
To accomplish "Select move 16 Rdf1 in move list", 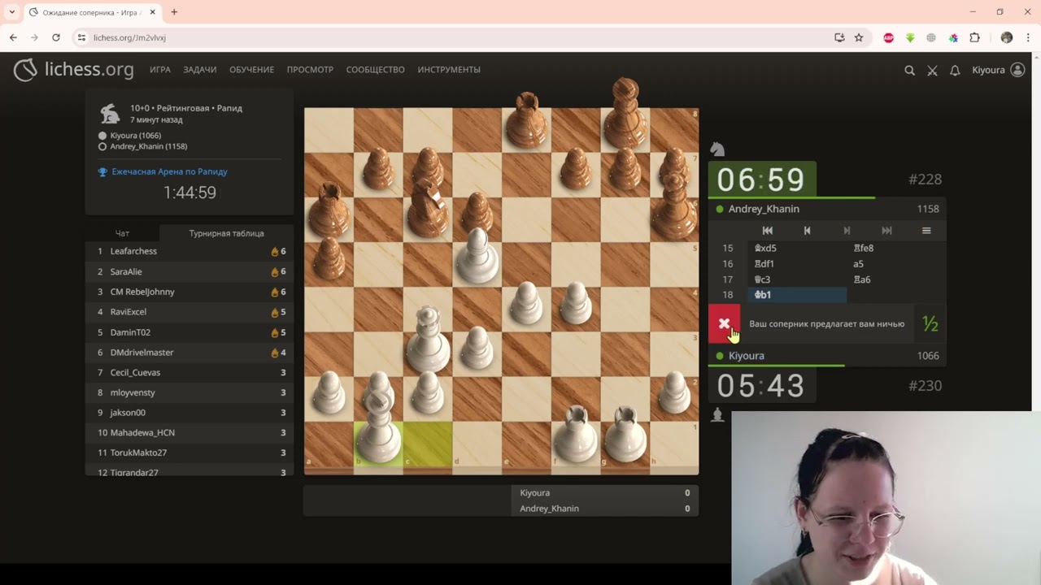I will pyautogui.click(x=796, y=264).
